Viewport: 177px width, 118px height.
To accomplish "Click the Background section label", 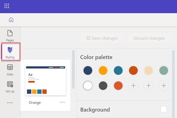I will click(95, 110).
